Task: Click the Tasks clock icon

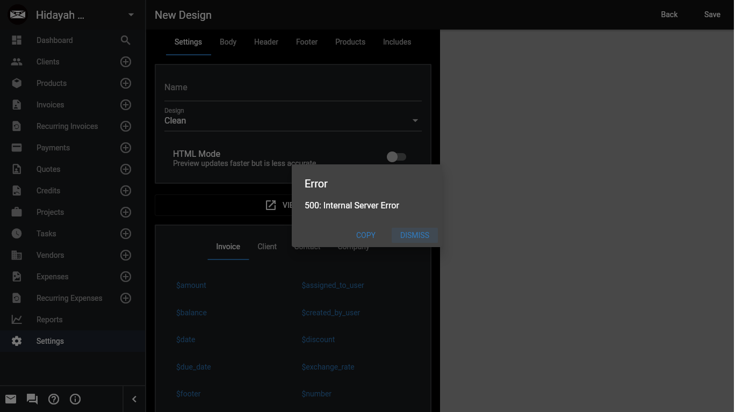Action: (x=17, y=234)
